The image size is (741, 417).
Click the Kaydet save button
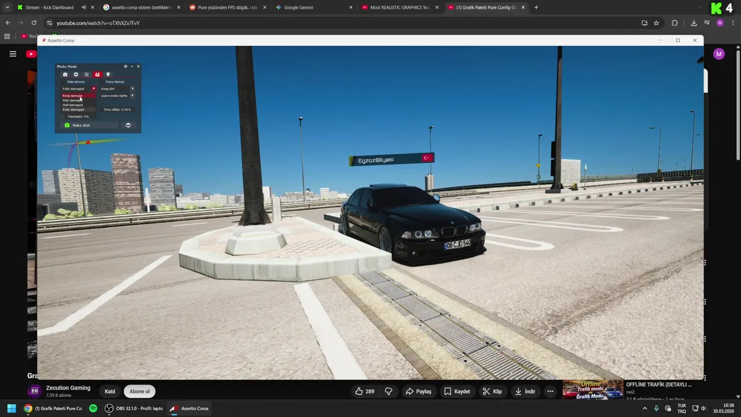457,392
